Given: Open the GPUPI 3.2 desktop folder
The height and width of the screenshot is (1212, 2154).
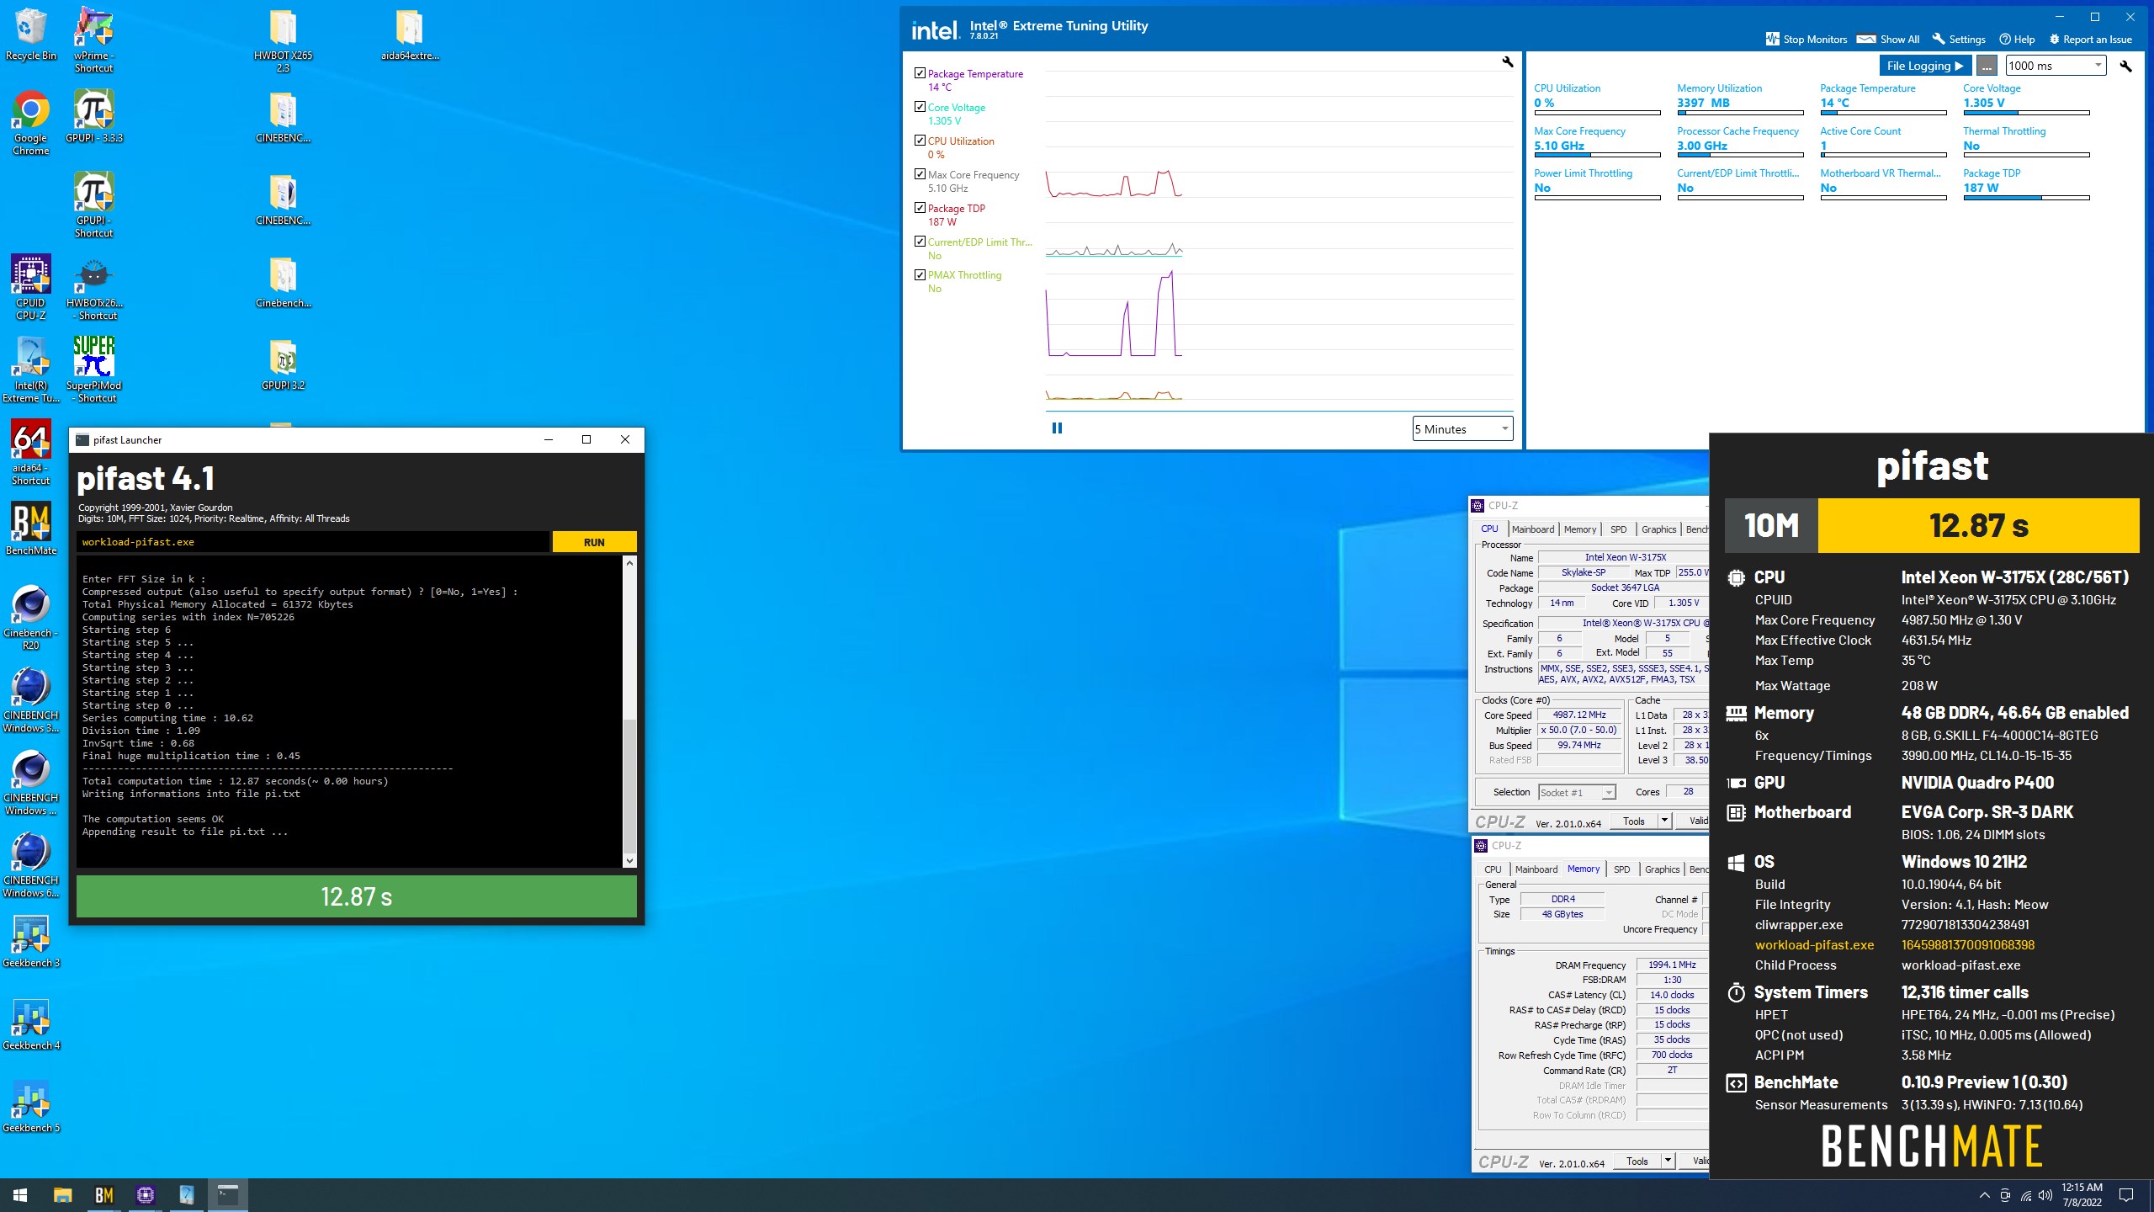Looking at the screenshot, I should click(x=283, y=365).
